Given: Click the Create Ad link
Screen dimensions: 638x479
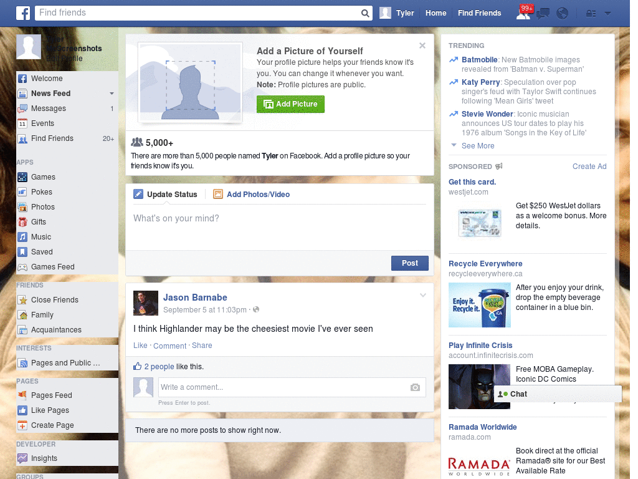Looking at the screenshot, I should (x=589, y=166).
